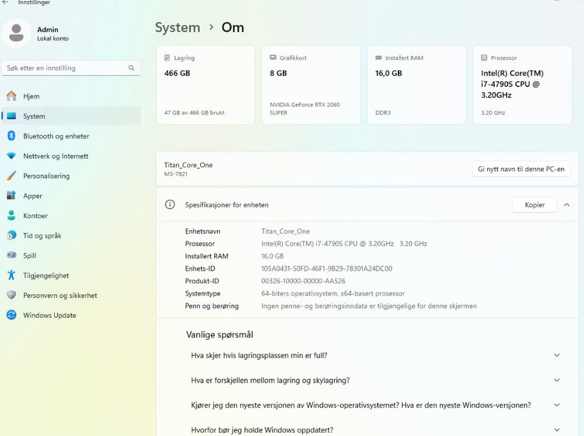Open Bluetooth og enheter settings
The image size is (584, 436).
pos(71,136)
